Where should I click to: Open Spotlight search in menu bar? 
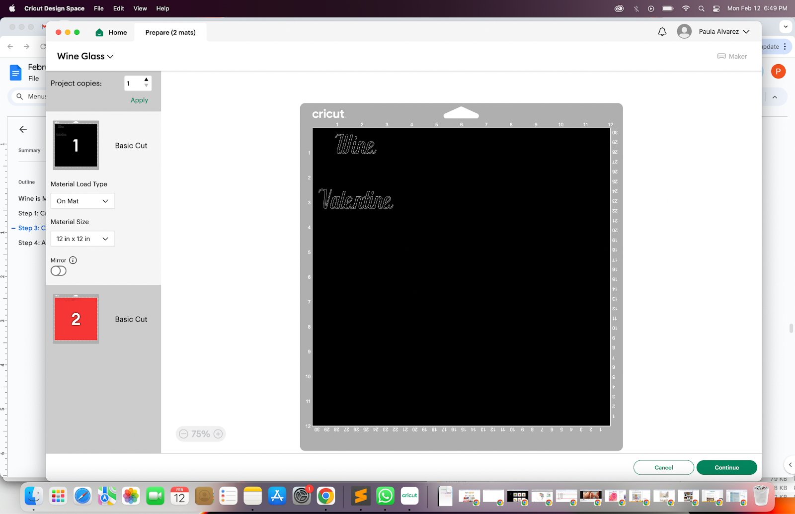701,8
